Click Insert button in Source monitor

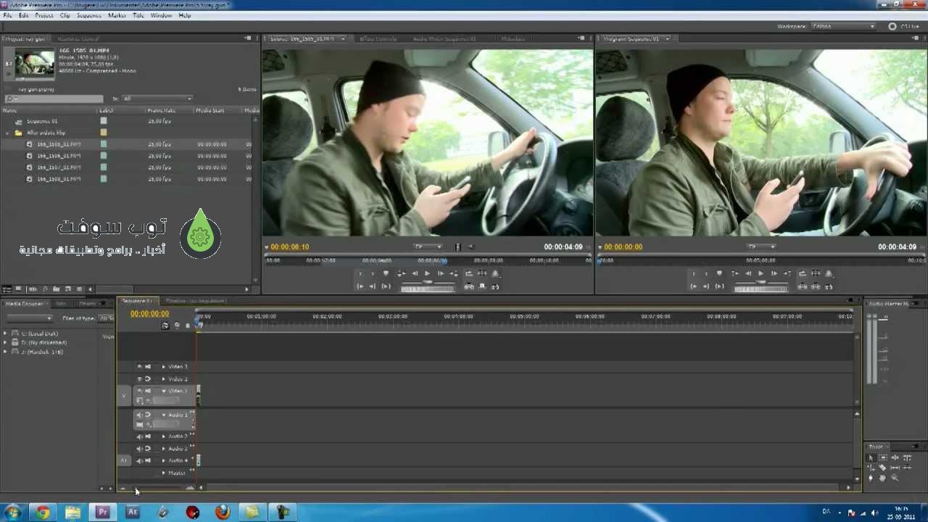coord(469,286)
